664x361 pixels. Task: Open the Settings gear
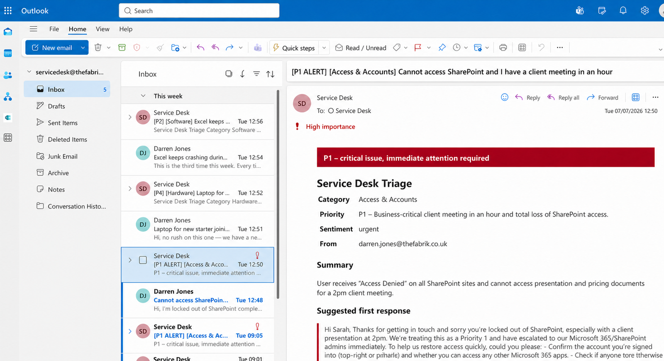(644, 11)
